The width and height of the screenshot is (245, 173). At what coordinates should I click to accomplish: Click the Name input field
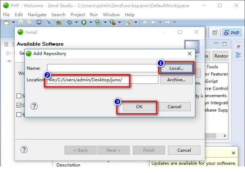103,68
